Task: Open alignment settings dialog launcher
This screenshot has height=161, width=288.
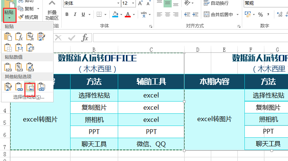Action: [x=239, y=27]
